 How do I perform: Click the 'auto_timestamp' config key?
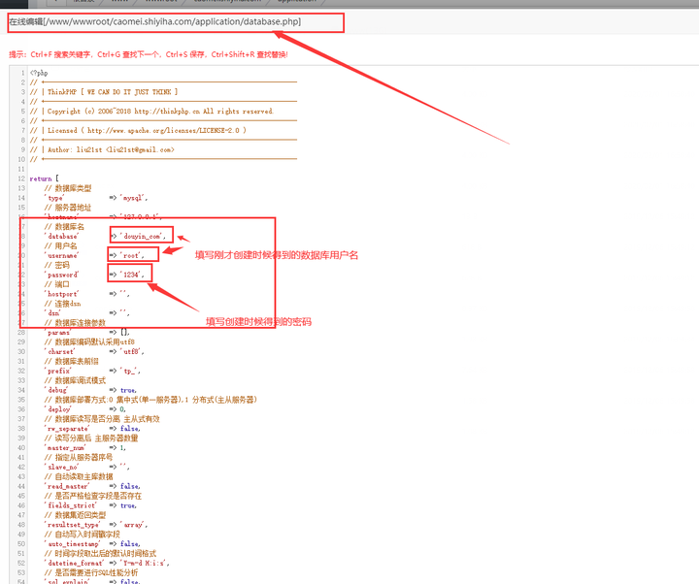pos(72,544)
